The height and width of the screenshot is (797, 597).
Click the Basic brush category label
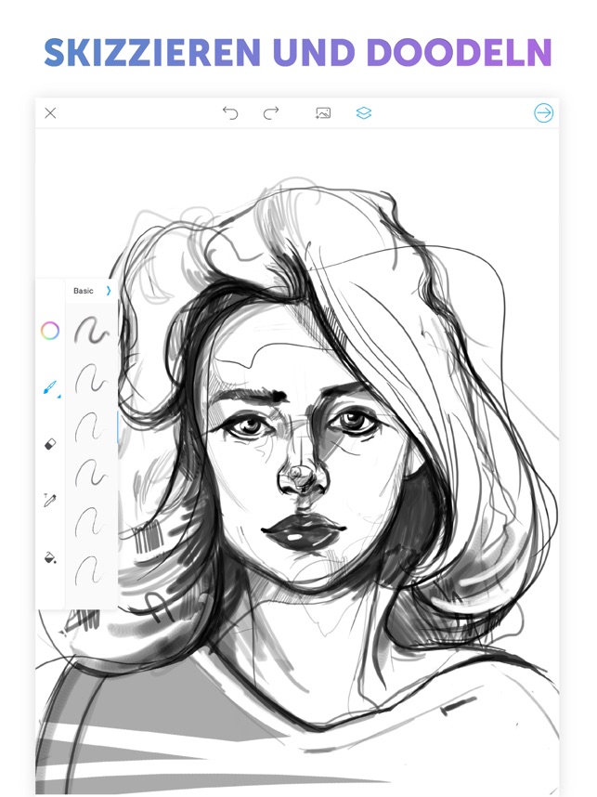pos(84,291)
